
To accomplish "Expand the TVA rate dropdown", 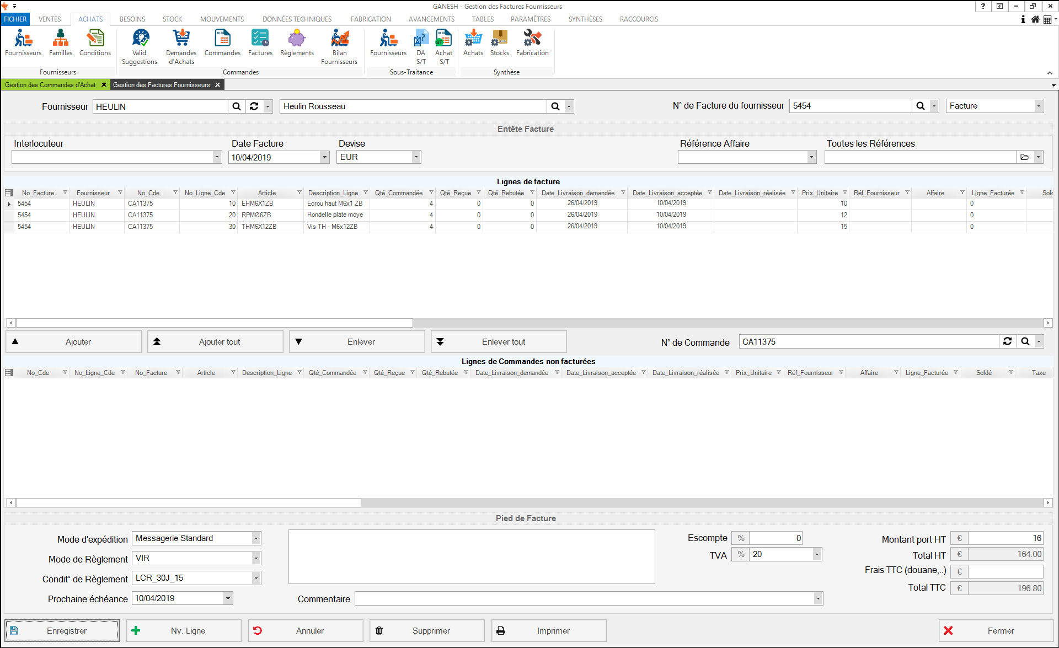I will pos(817,554).
